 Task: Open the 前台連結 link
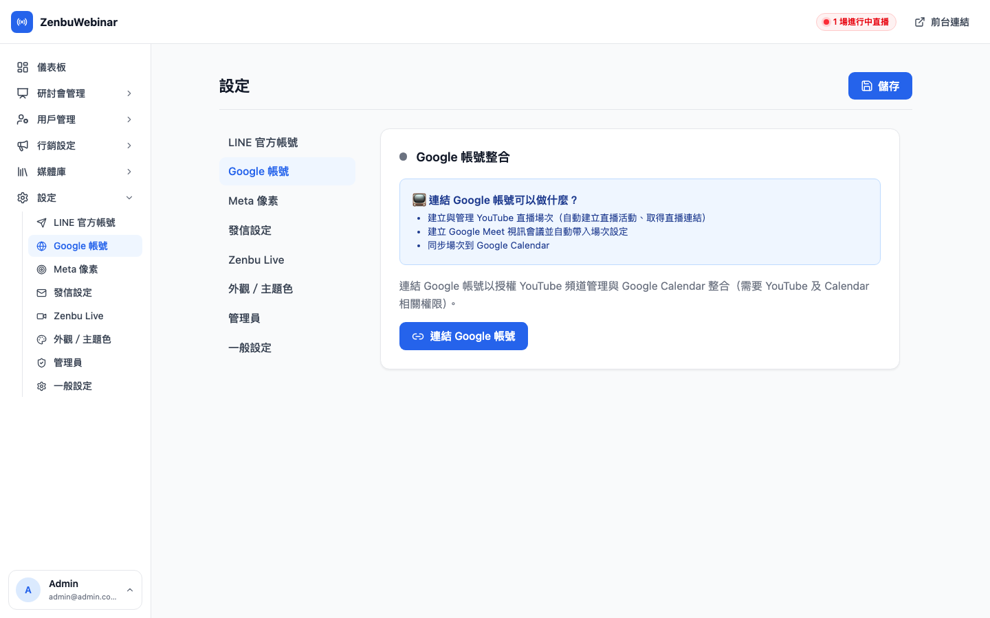click(x=942, y=22)
